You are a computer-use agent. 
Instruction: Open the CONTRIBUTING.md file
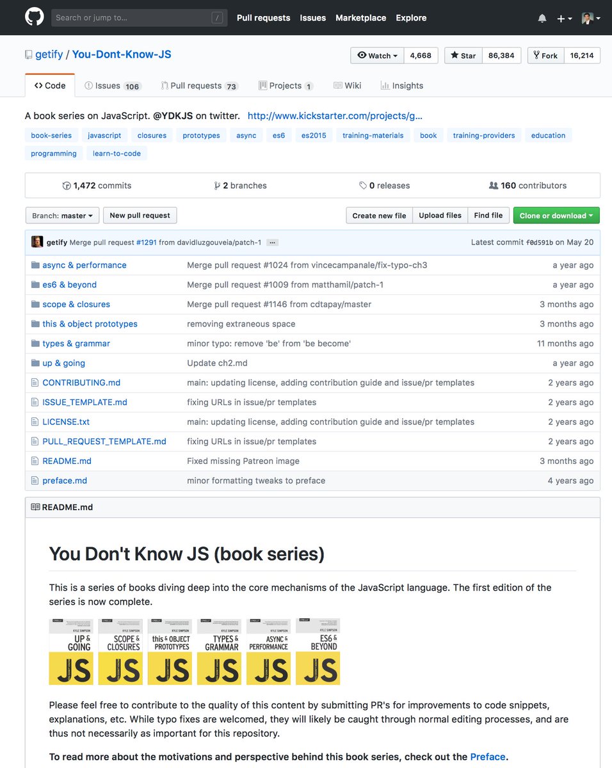81,383
